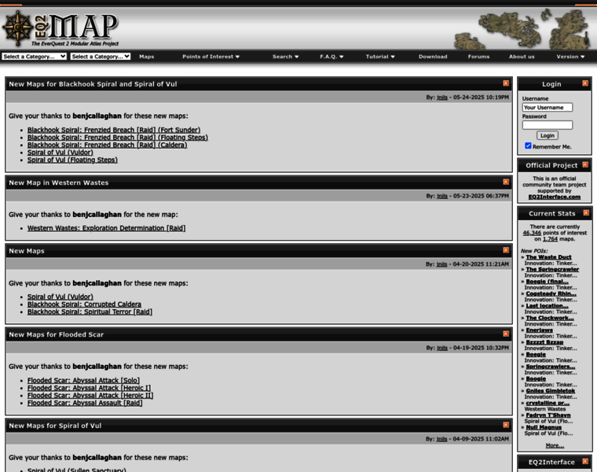Open Gniles Gimbletok POI link

551,391
